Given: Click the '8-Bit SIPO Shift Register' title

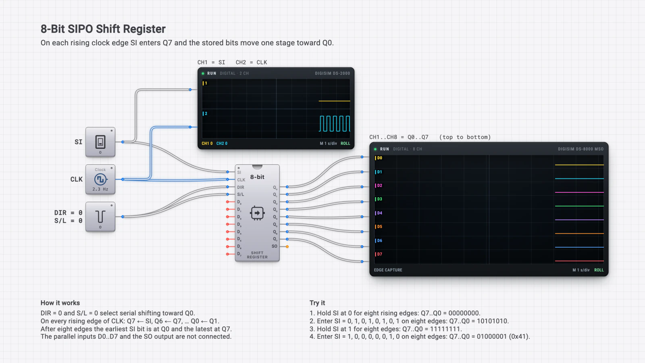Looking at the screenshot, I should (103, 29).
